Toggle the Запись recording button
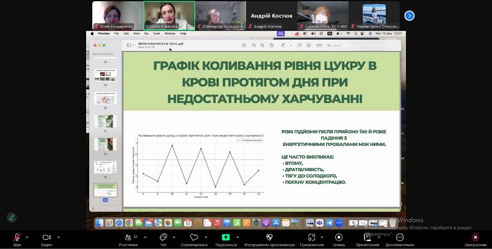This screenshot has height=249, width=492. point(339,240)
